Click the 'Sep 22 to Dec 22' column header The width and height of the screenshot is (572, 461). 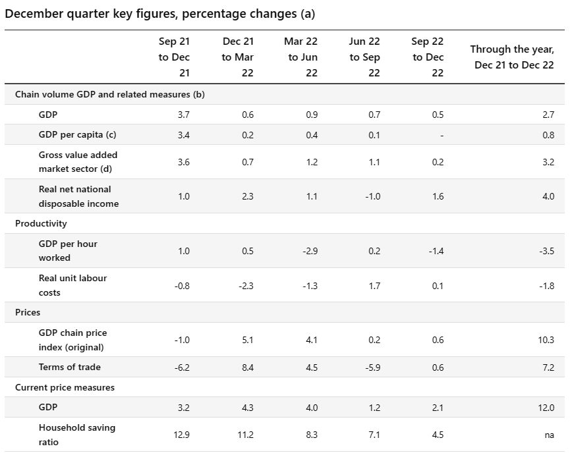tap(428, 57)
